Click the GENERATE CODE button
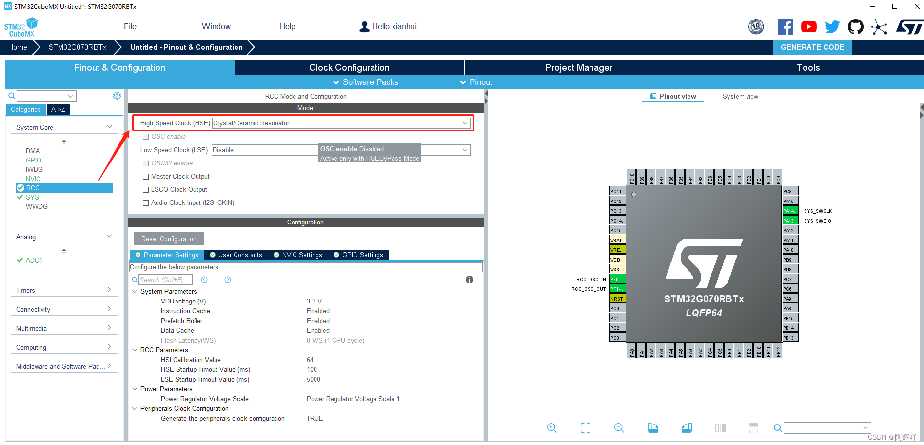924x445 pixels. [812, 47]
